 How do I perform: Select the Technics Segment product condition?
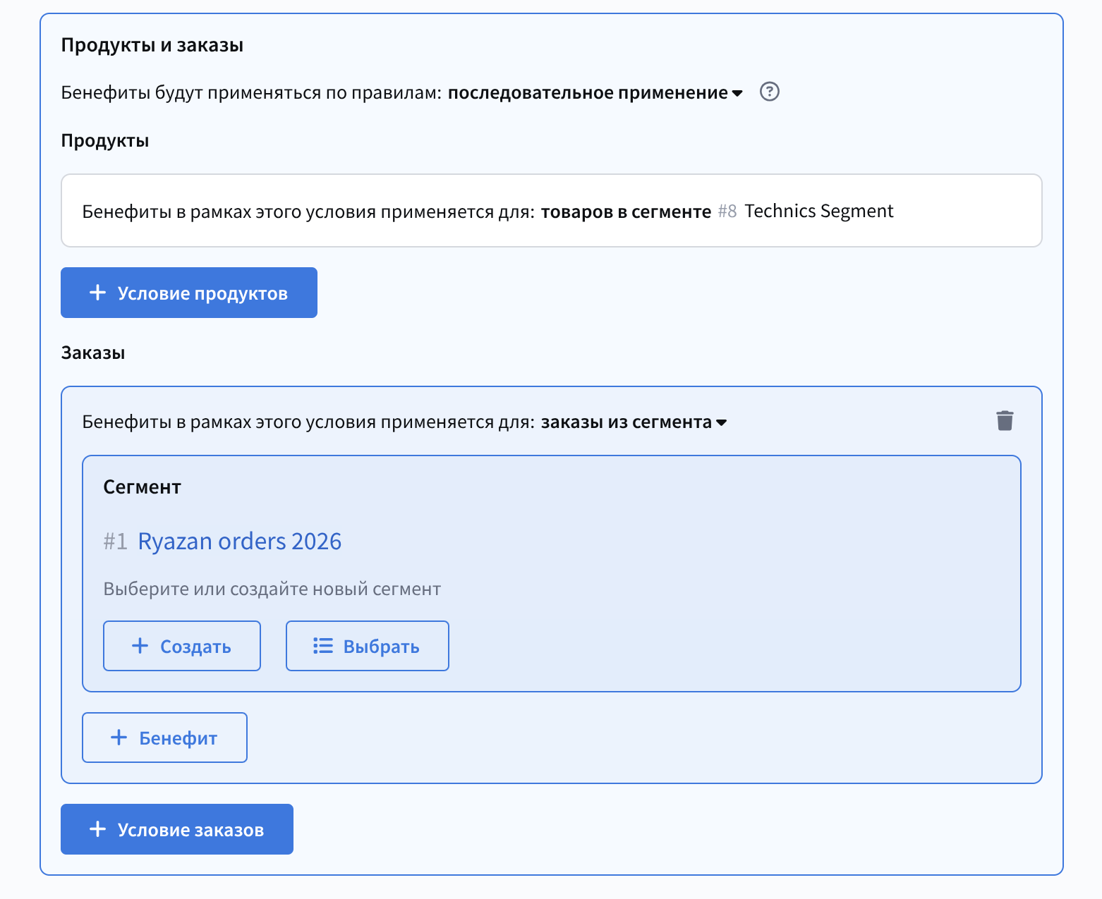tap(818, 211)
